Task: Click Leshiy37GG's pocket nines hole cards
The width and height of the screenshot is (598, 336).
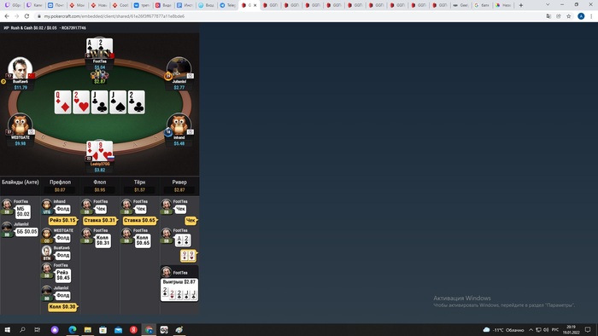Action: (x=100, y=150)
